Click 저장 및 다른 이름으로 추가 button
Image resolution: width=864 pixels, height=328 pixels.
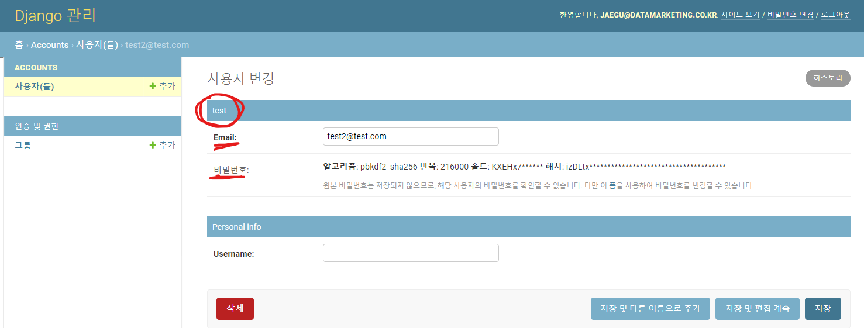[650, 308]
